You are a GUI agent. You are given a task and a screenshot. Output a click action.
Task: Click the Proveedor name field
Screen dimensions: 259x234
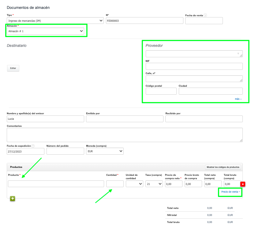coord(194,54)
